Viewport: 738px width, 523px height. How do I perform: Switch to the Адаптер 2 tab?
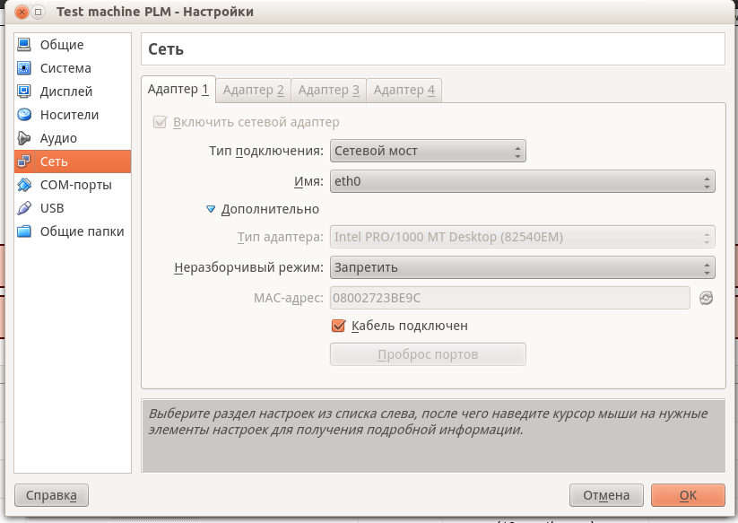tap(254, 90)
